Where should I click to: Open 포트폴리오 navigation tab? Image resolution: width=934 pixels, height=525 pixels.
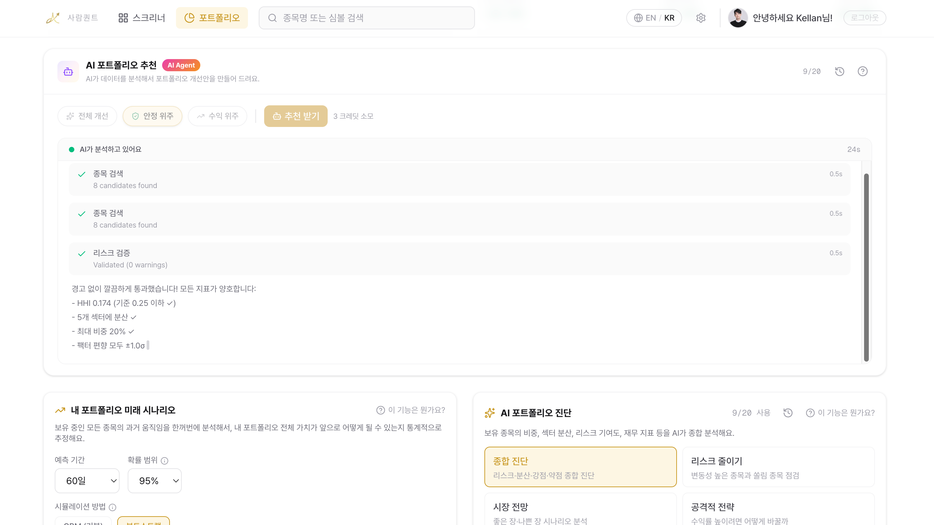pos(212,18)
